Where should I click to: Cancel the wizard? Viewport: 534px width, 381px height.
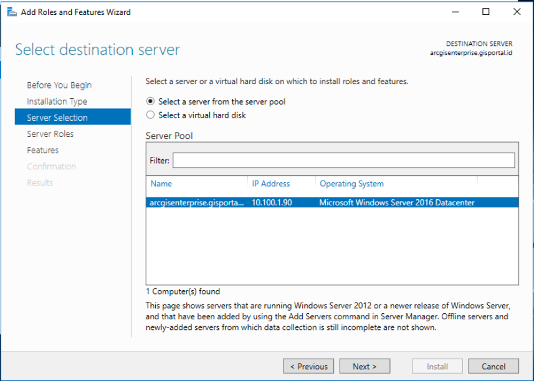point(493,366)
